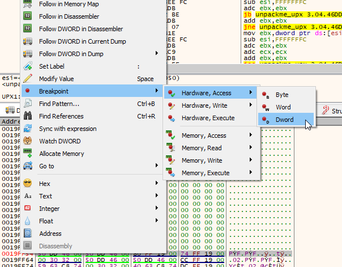Click the Follow in Disassembler chip icon
This screenshot has width=342, height=267.
[x=28, y=16]
